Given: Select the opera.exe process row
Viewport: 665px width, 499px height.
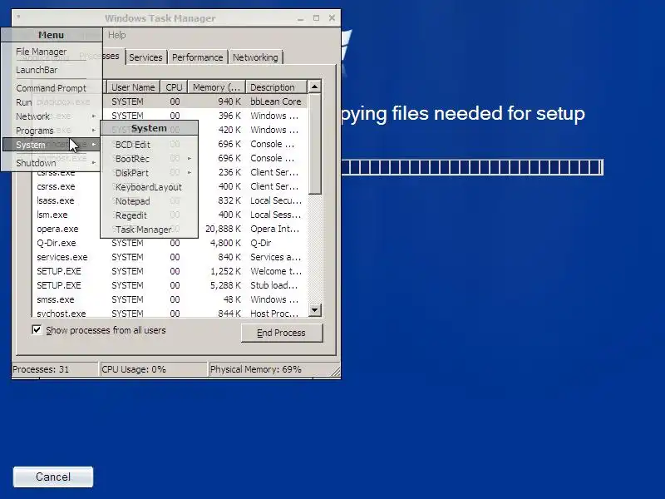Looking at the screenshot, I should [x=169, y=229].
